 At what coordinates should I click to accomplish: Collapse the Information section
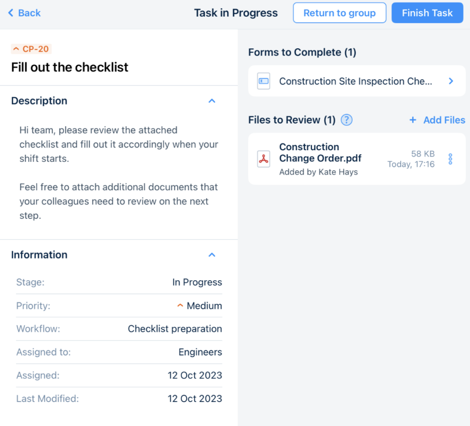pyautogui.click(x=212, y=255)
